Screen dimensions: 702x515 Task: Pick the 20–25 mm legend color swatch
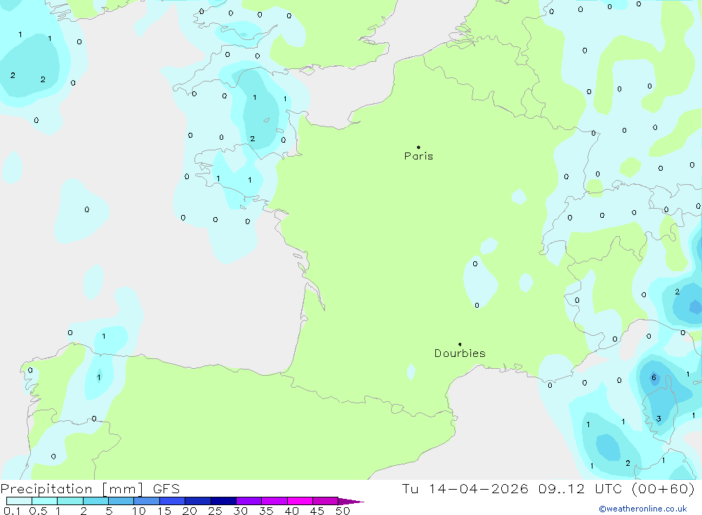198,501
